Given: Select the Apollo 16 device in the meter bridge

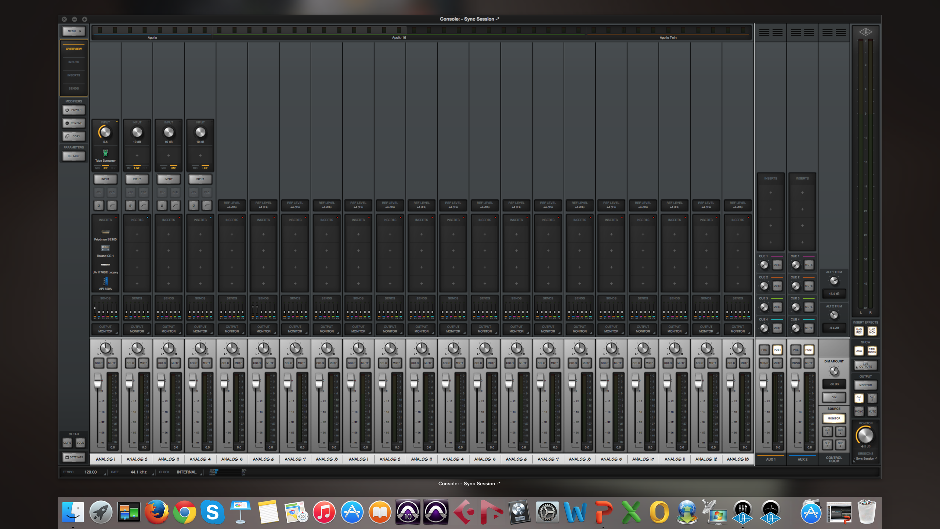Looking at the screenshot, I should [x=399, y=37].
